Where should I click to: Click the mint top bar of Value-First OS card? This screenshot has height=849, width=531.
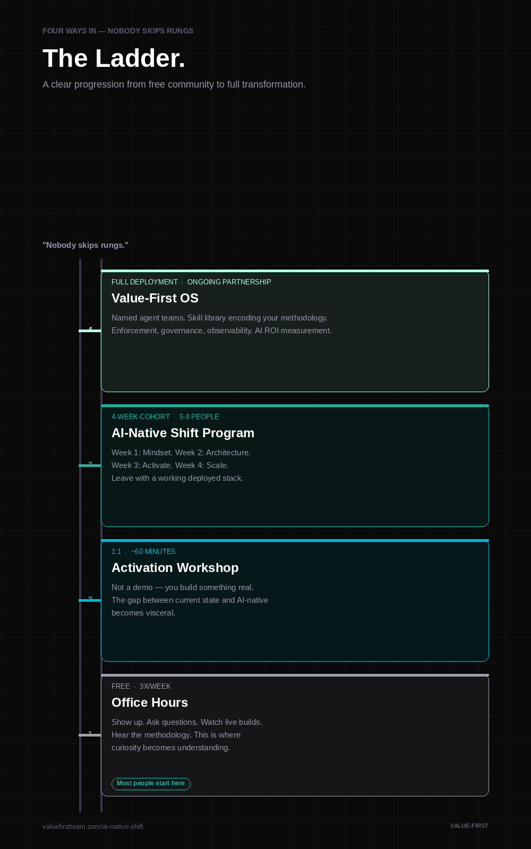295,271
